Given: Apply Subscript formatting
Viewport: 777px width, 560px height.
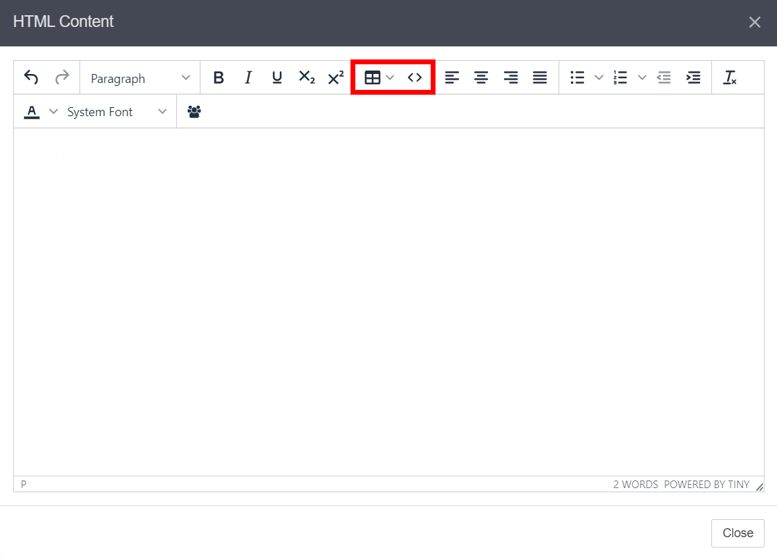Looking at the screenshot, I should (x=306, y=77).
